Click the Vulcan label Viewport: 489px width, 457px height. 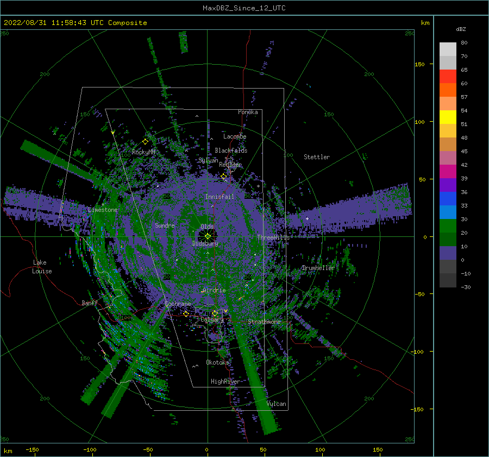tap(277, 404)
